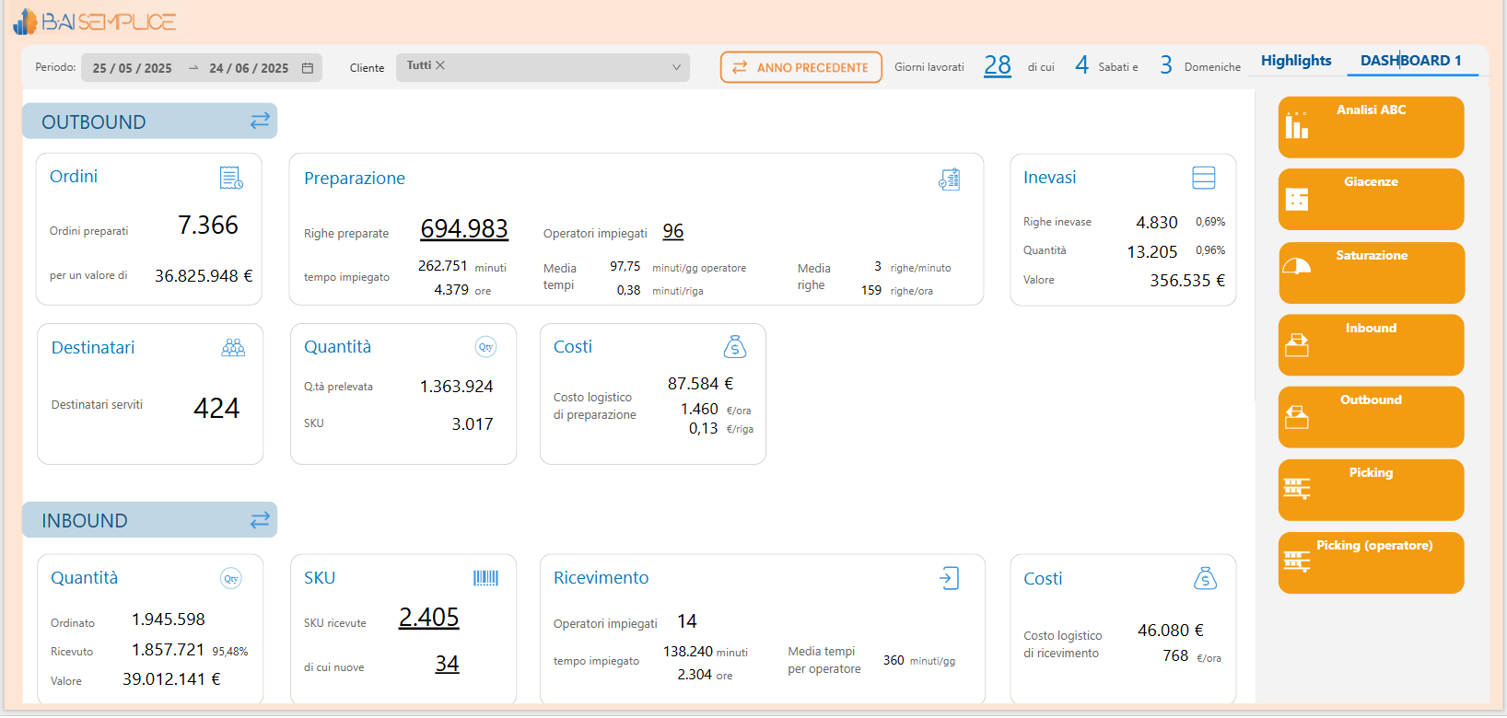This screenshot has height=718, width=1507.
Task: Remove the Tutti filter with the X
Action: (440, 65)
